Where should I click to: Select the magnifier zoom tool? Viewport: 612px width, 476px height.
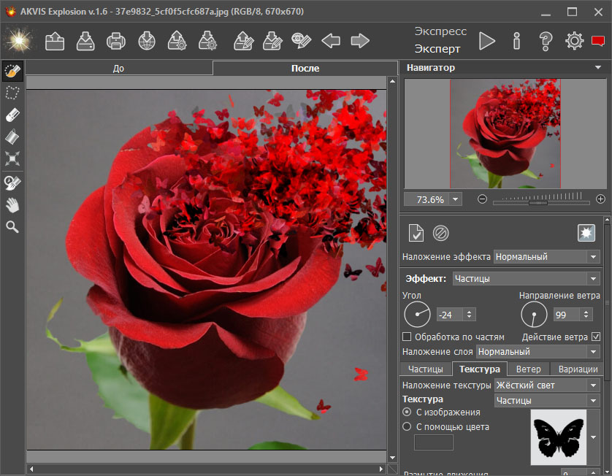(x=12, y=227)
